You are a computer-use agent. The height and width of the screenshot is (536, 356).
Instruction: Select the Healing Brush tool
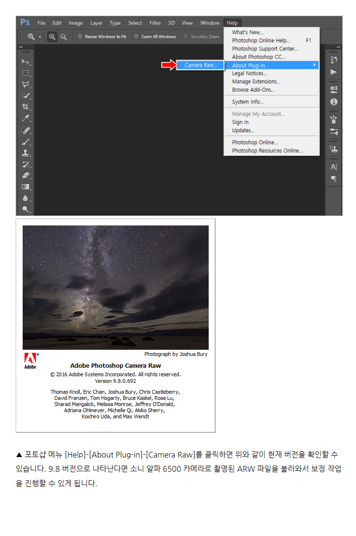pyautogui.click(x=25, y=130)
